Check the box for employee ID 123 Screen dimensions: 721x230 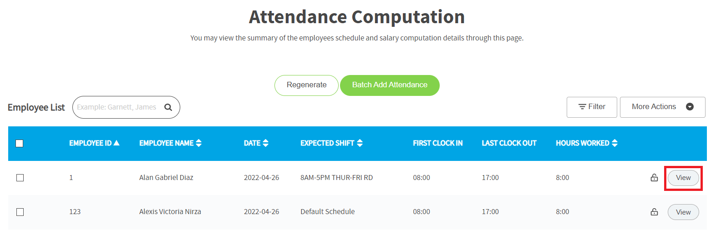click(20, 212)
